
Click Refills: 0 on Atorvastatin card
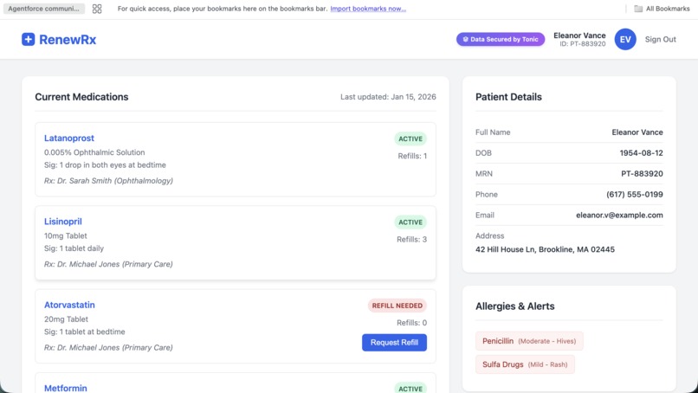click(x=411, y=323)
